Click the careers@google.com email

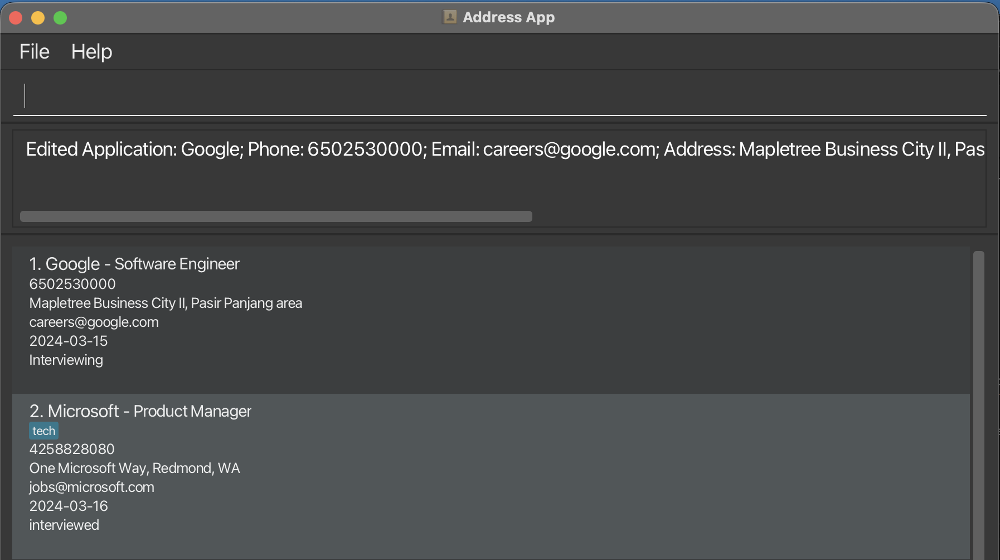(94, 322)
